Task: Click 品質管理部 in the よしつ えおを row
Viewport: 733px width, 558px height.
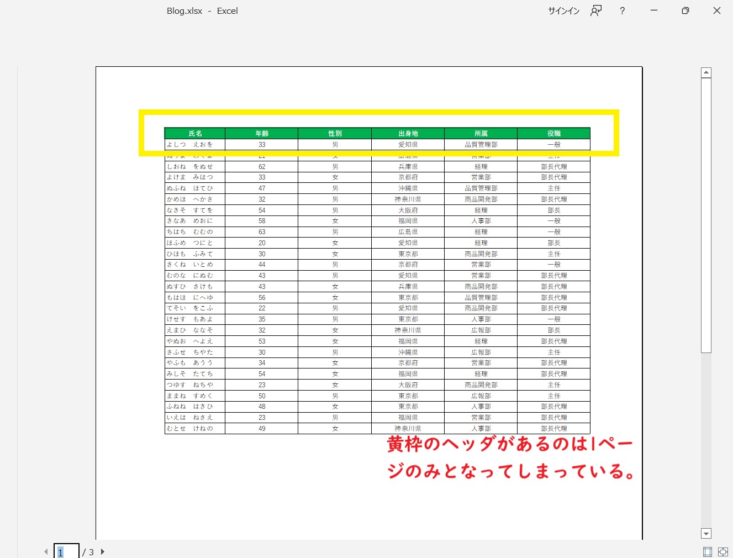Action: [481, 145]
